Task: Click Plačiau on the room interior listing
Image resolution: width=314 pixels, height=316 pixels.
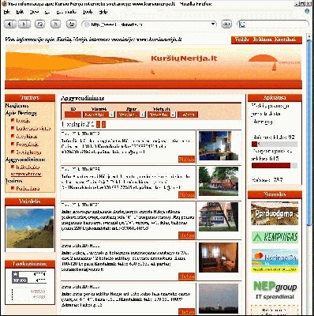Action: click(186, 276)
